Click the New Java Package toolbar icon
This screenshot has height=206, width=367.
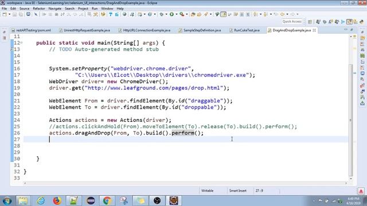(x=193, y=14)
